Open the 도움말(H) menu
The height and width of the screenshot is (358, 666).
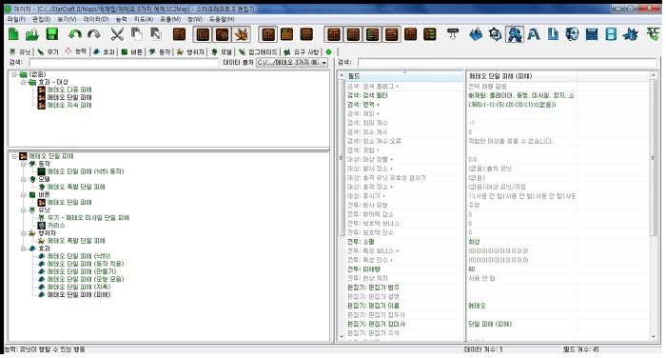tap(222, 20)
